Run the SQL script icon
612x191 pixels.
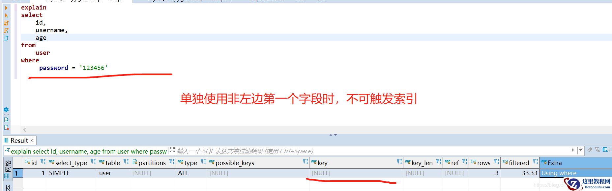point(6,23)
